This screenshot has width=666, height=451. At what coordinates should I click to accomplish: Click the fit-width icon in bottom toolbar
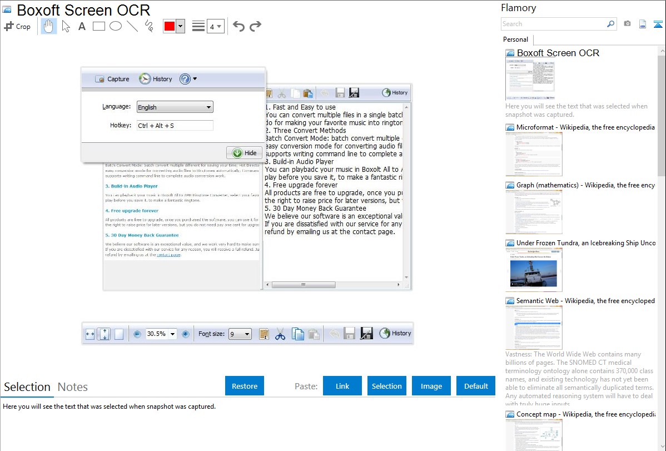90,334
